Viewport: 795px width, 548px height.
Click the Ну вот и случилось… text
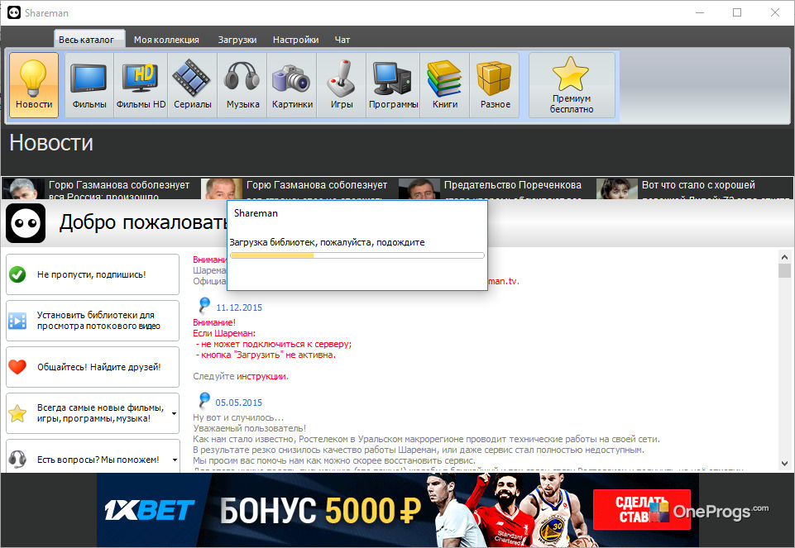237,418
